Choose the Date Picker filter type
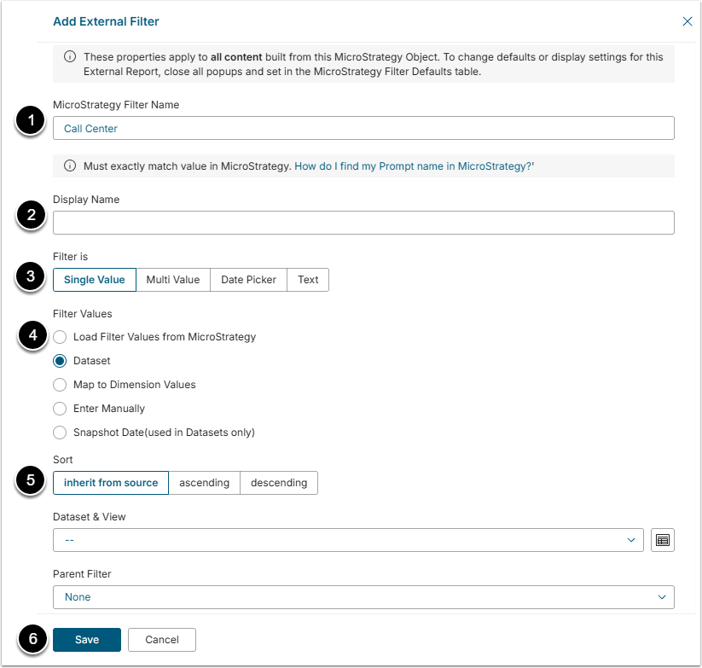This screenshot has height=668, width=702. click(248, 280)
